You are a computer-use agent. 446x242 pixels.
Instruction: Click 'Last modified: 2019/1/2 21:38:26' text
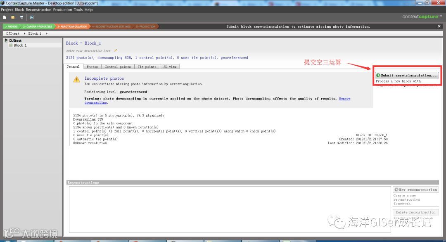pos(358,143)
